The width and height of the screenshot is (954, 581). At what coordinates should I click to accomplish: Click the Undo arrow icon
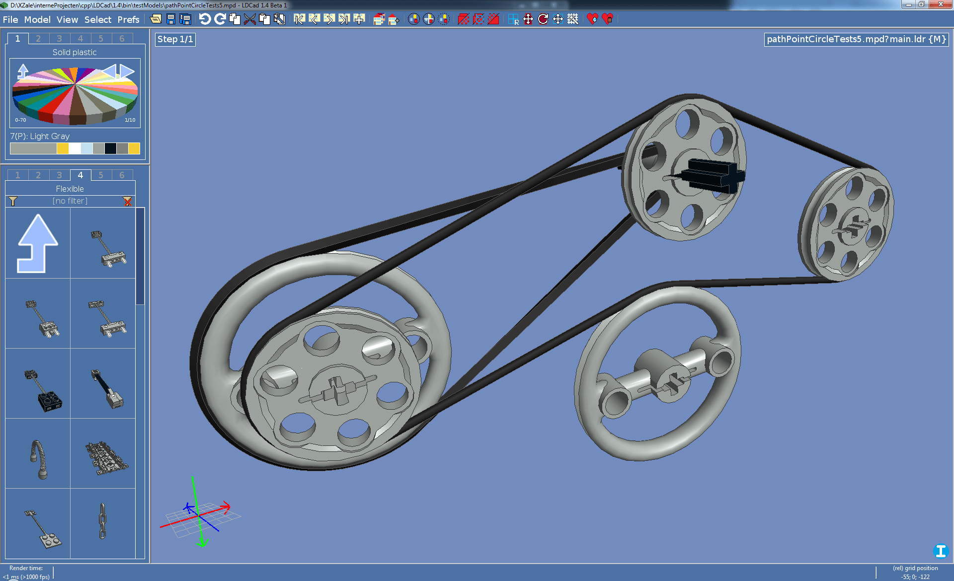pos(205,19)
